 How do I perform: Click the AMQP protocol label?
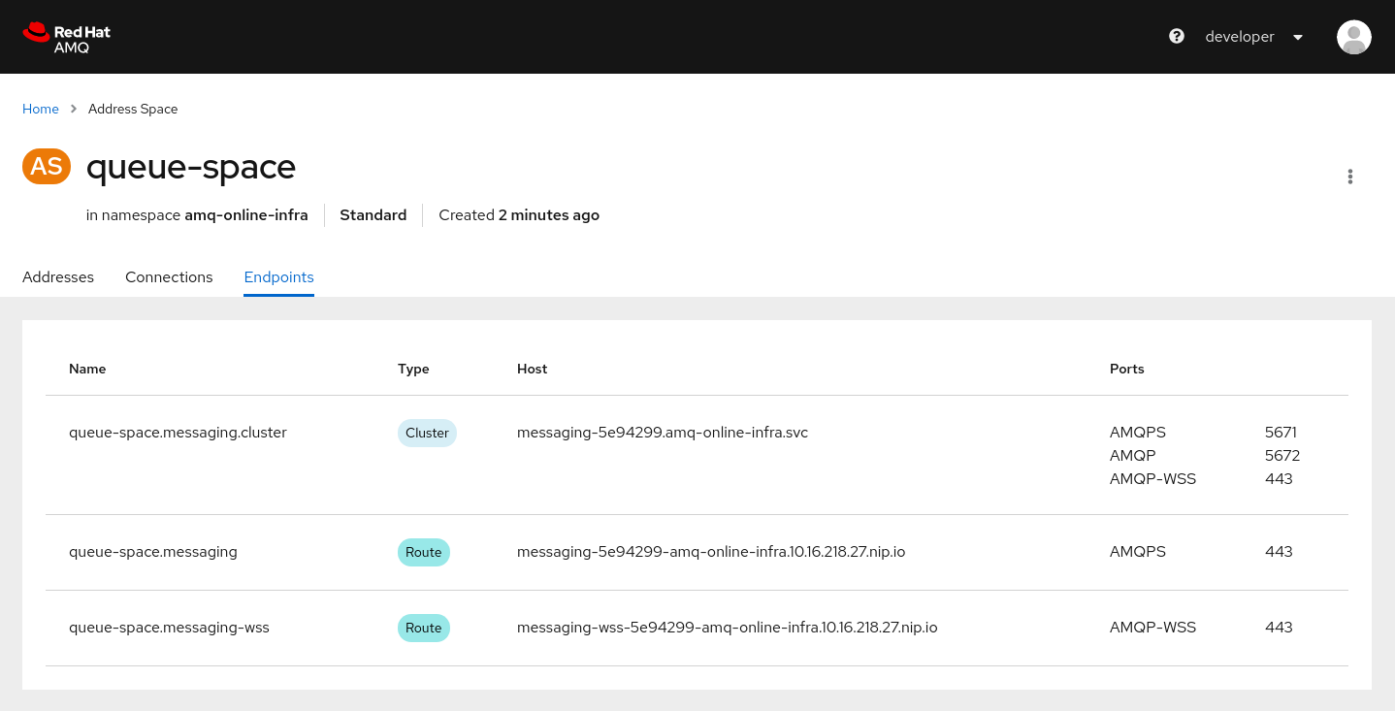1133,456
